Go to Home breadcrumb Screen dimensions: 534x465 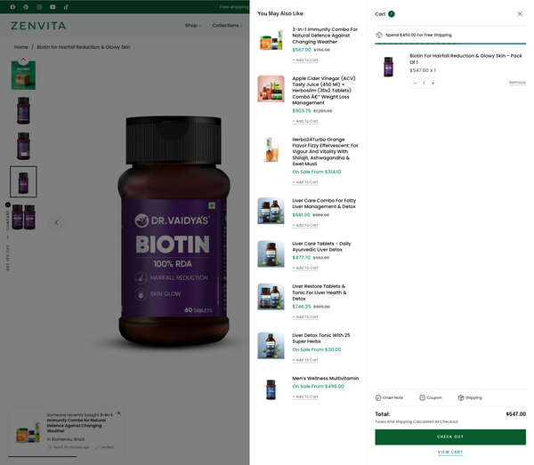[21, 47]
